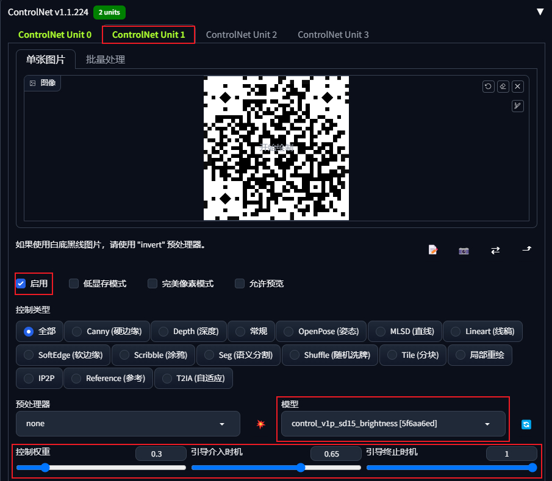Click the 引导介入时机 value field 0.65

[336, 454]
